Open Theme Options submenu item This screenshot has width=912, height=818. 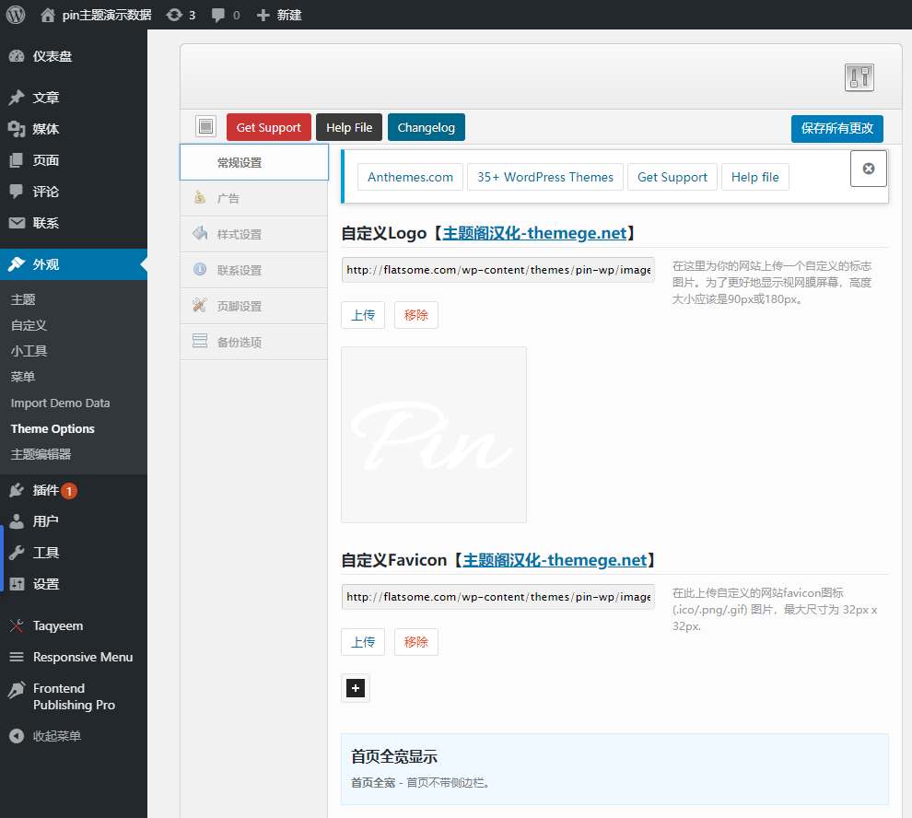point(53,428)
